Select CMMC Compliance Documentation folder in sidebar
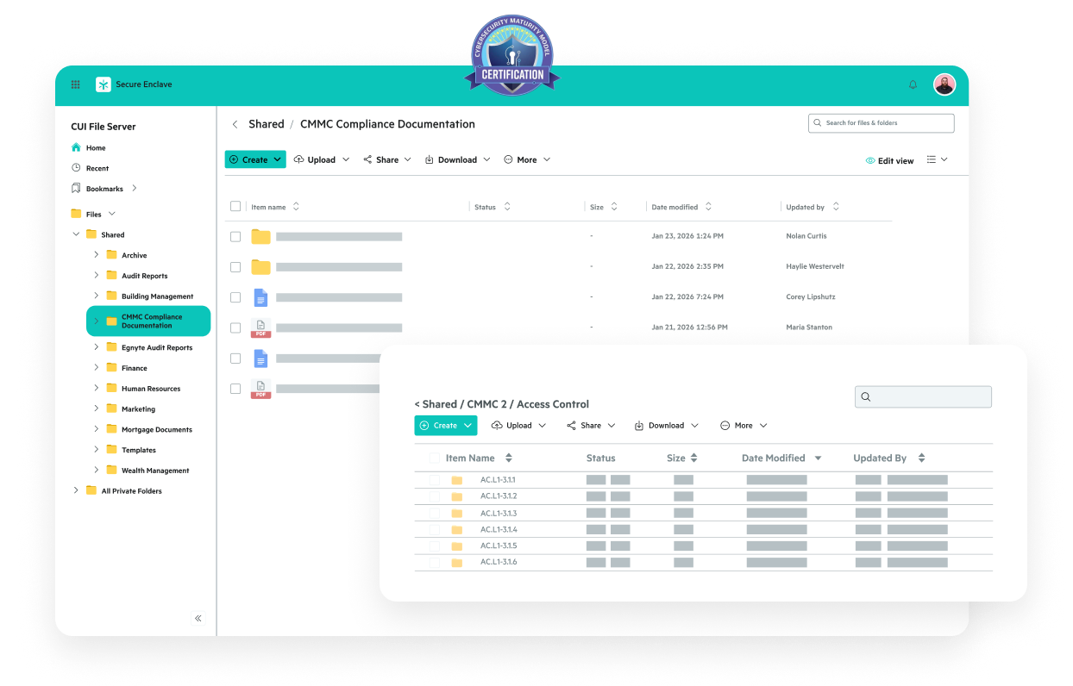The width and height of the screenshot is (1073, 686). pos(148,321)
